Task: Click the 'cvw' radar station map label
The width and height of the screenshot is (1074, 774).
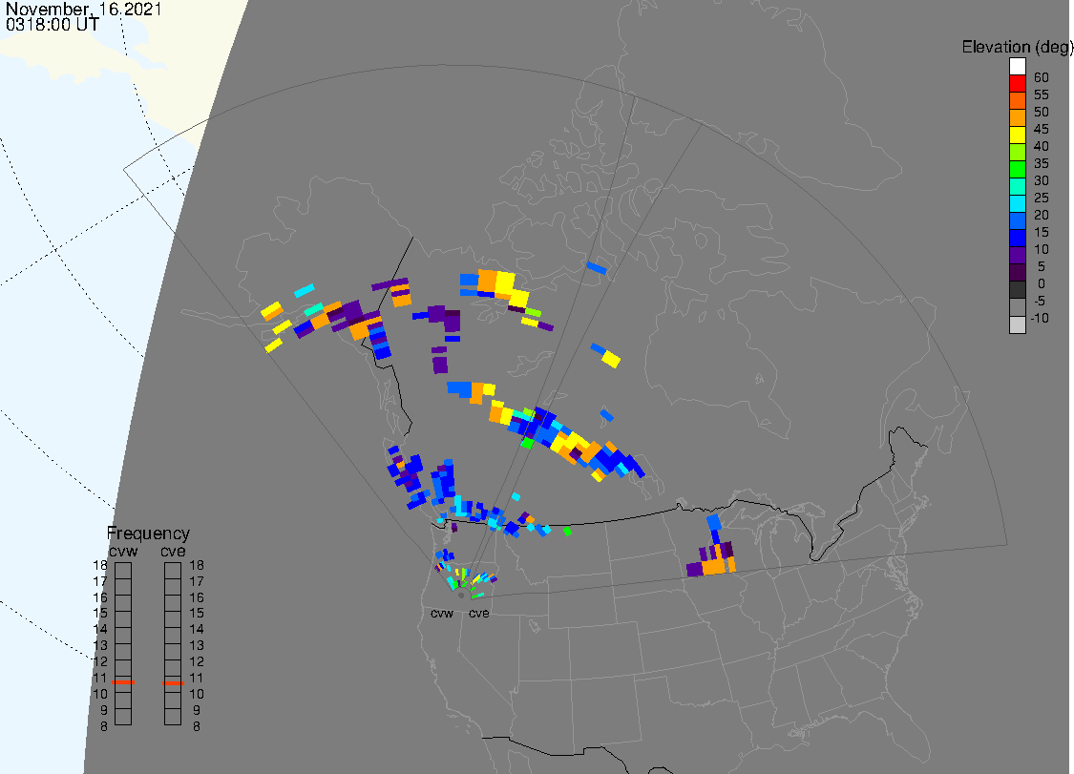Action: click(442, 613)
